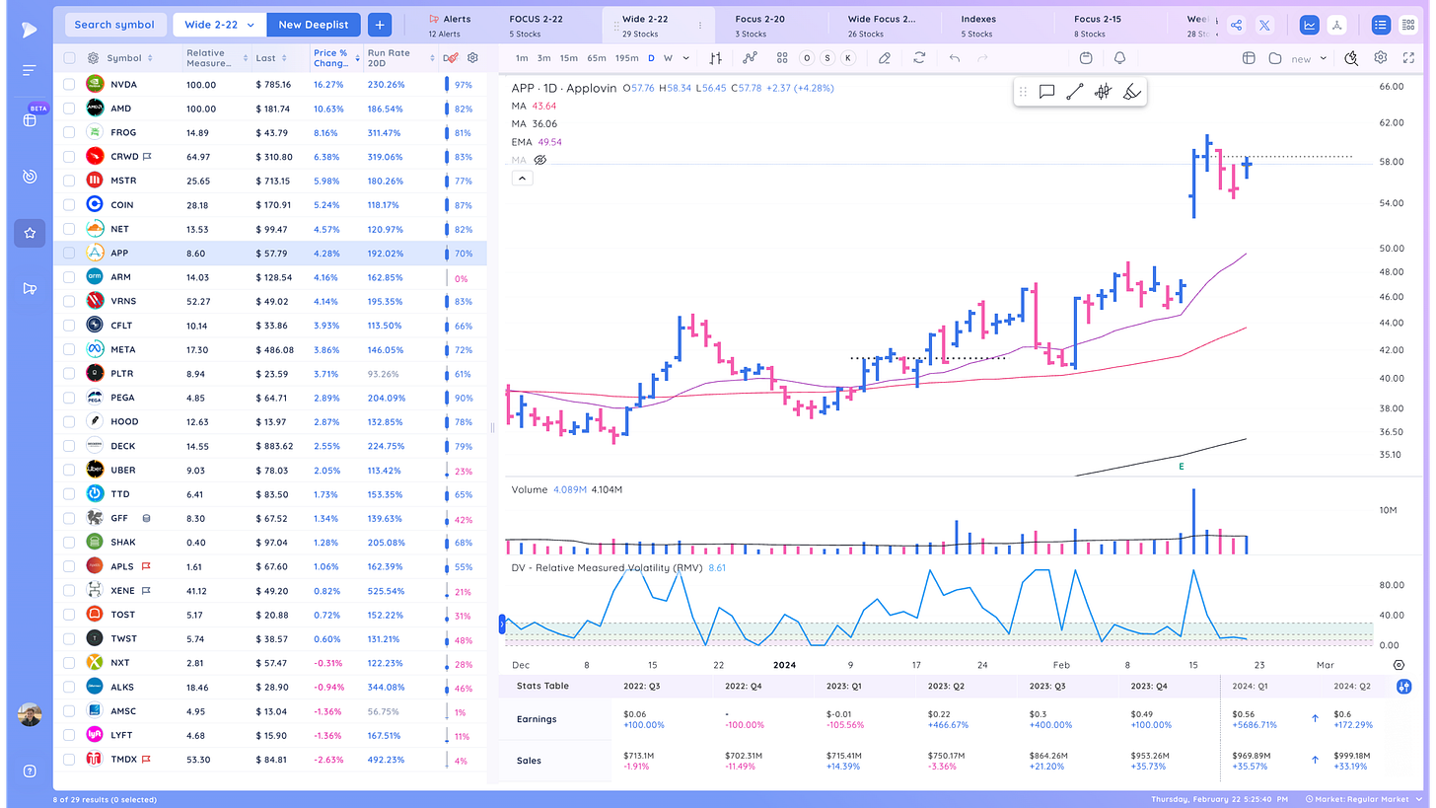Open the calendar icon in chart toolbar
Image resolution: width=1436 pixels, height=808 pixels.
point(1086,58)
